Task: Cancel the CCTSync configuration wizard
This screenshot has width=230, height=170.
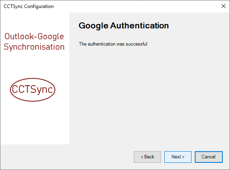Action: point(209,157)
